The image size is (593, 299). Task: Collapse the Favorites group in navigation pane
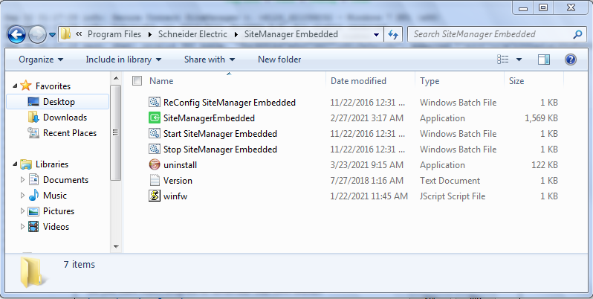[15, 86]
